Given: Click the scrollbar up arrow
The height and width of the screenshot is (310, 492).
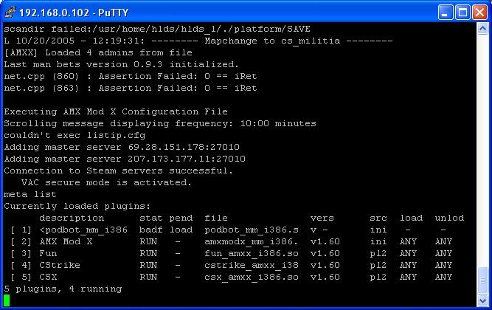Looking at the screenshot, I should point(482,29).
